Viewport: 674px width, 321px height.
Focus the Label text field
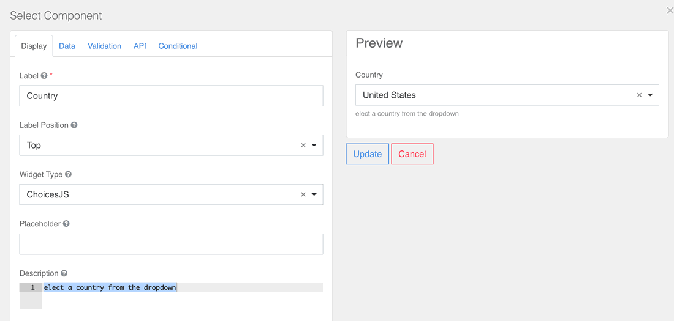(171, 96)
